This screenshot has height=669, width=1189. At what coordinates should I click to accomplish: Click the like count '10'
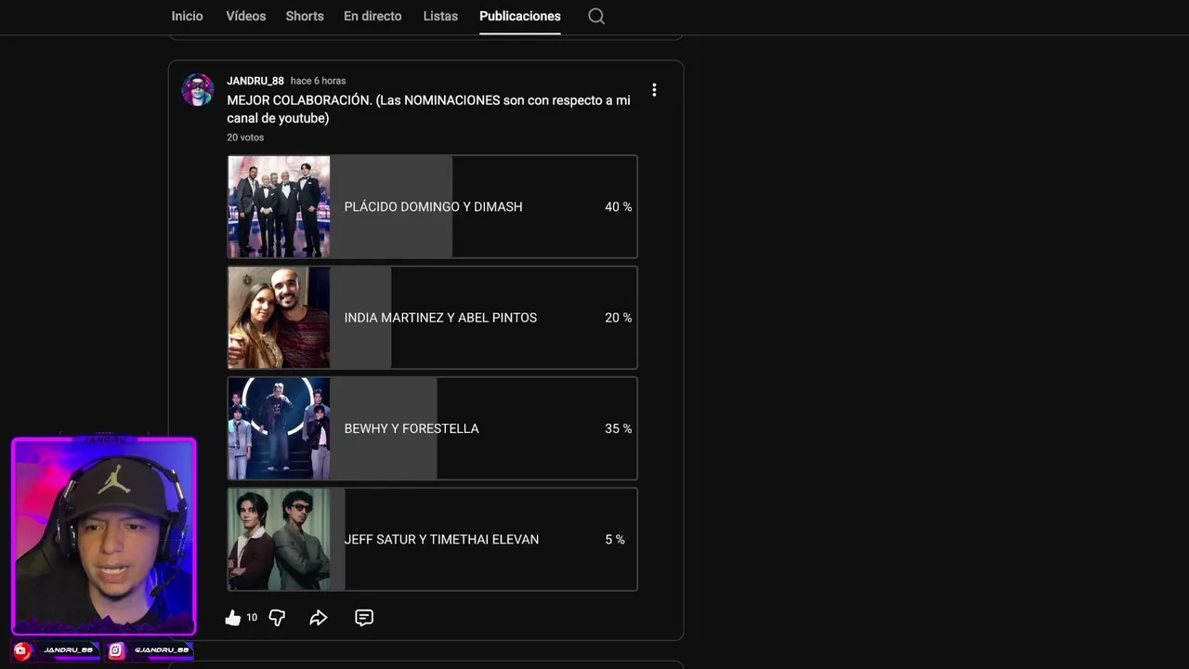click(252, 618)
